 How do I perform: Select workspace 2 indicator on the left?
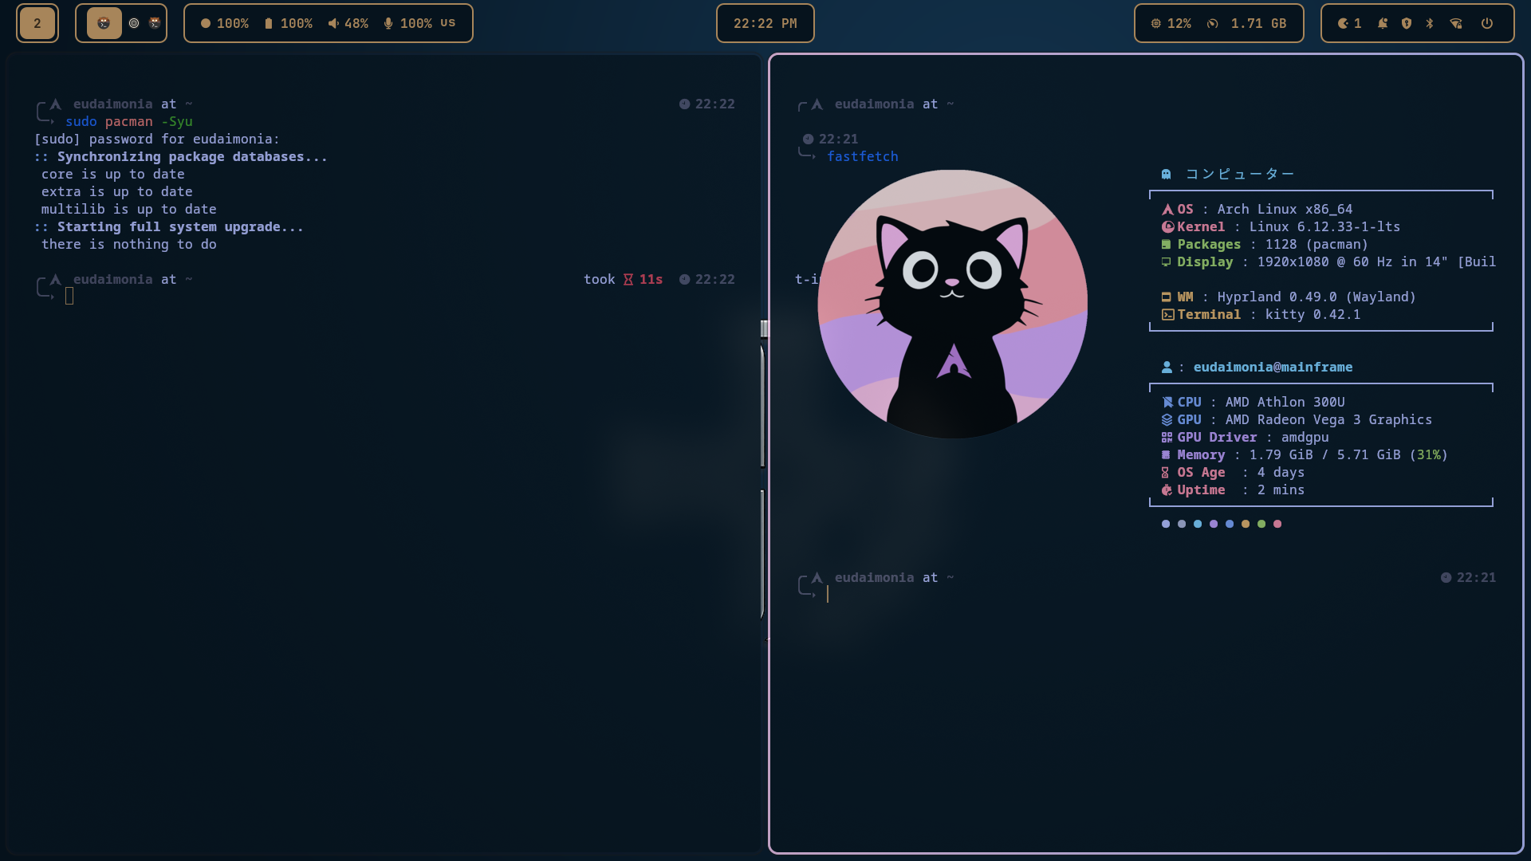pyautogui.click(x=37, y=23)
